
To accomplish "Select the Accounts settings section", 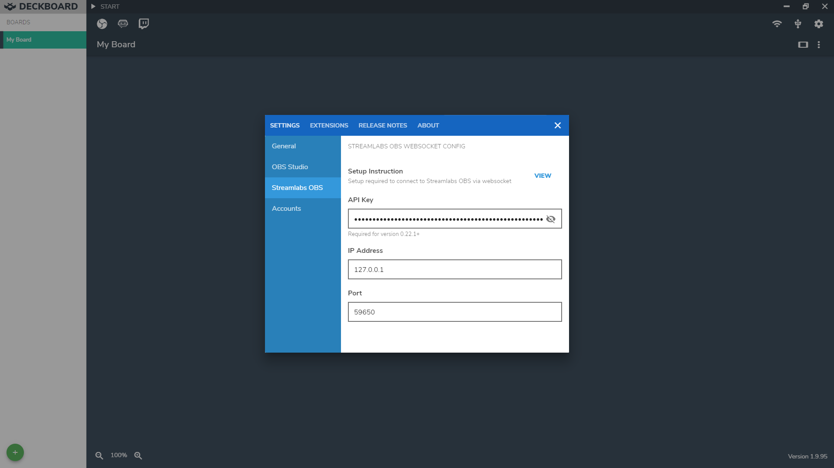I will 286,208.
